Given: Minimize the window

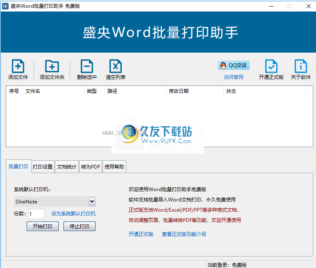Looking at the screenshot, I should click(271, 6).
